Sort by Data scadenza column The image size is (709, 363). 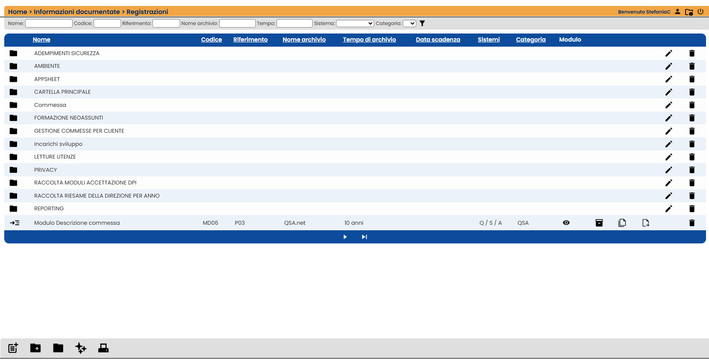(438, 39)
